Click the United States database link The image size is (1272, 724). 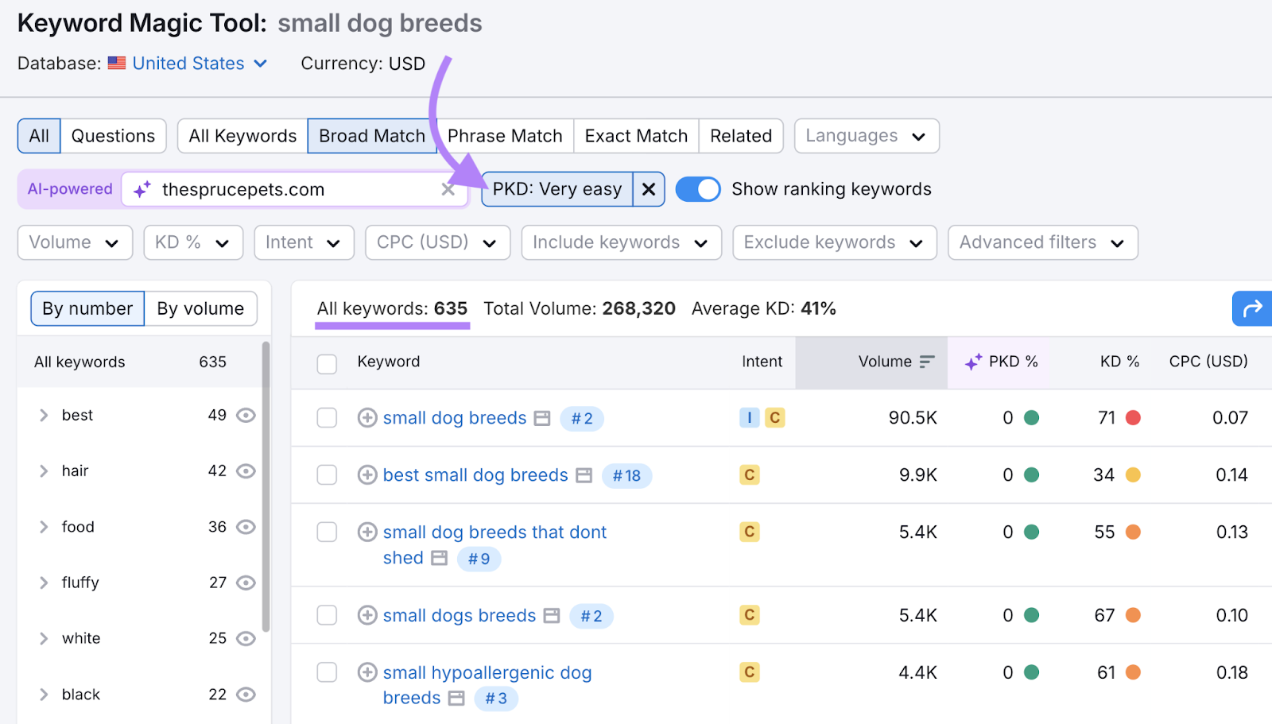[188, 63]
